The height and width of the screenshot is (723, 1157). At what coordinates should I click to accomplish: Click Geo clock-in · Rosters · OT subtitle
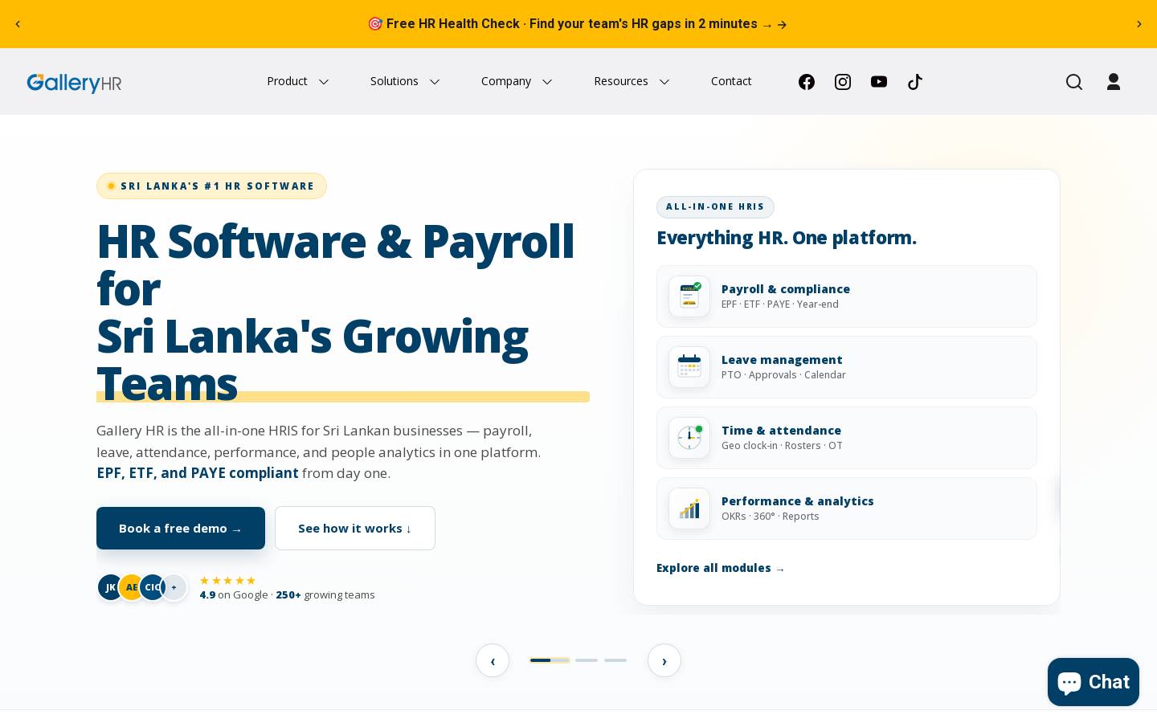coord(782,446)
